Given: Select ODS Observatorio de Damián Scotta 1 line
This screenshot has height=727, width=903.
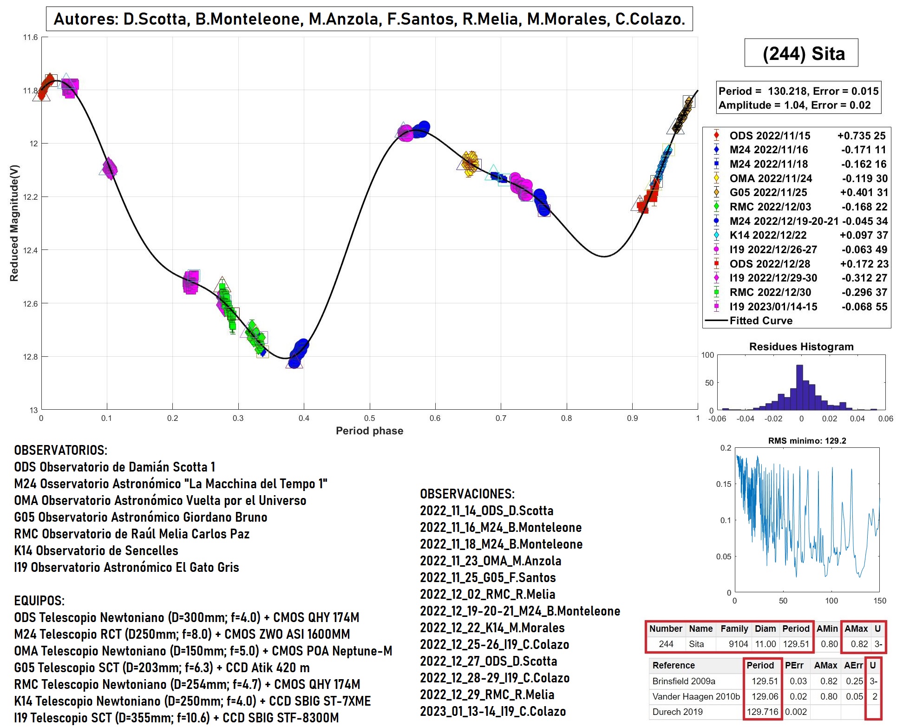Looking at the screenshot, I should (x=115, y=467).
